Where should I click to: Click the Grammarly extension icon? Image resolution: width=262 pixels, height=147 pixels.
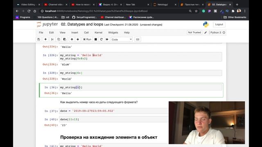203,11
